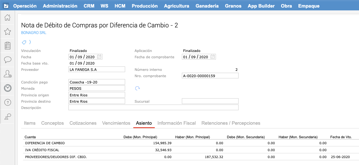
Task: Click the add user sidebar icon
Action: [8, 74]
